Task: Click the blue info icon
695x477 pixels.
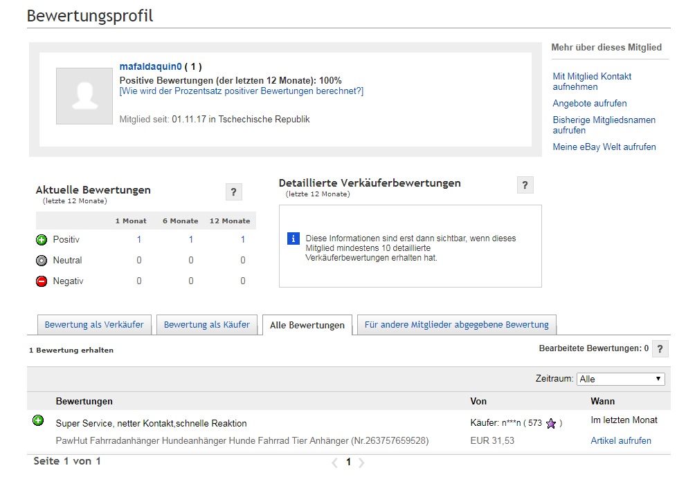Action: 293,238
